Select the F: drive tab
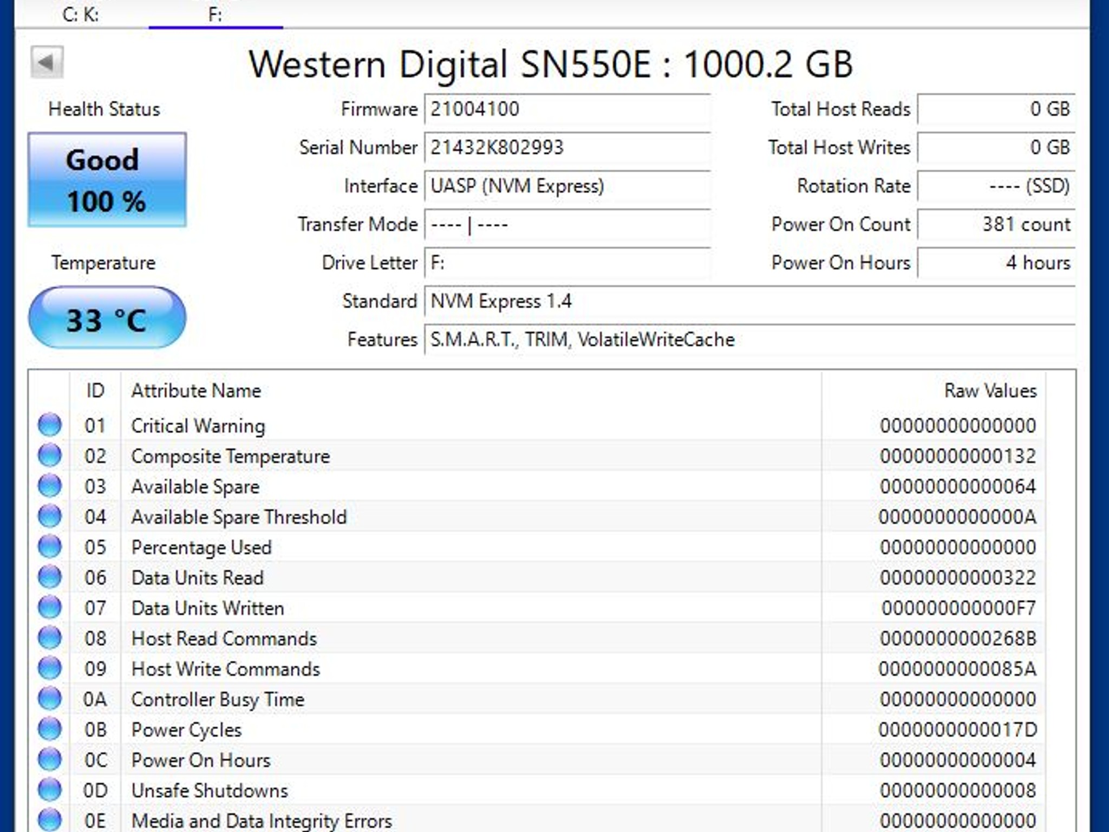 tap(216, 15)
